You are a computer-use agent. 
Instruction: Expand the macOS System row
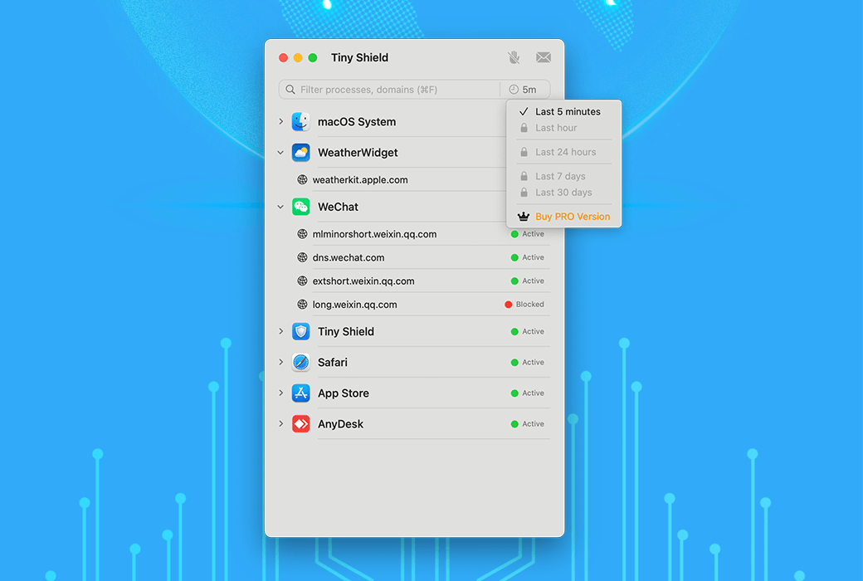point(280,122)
